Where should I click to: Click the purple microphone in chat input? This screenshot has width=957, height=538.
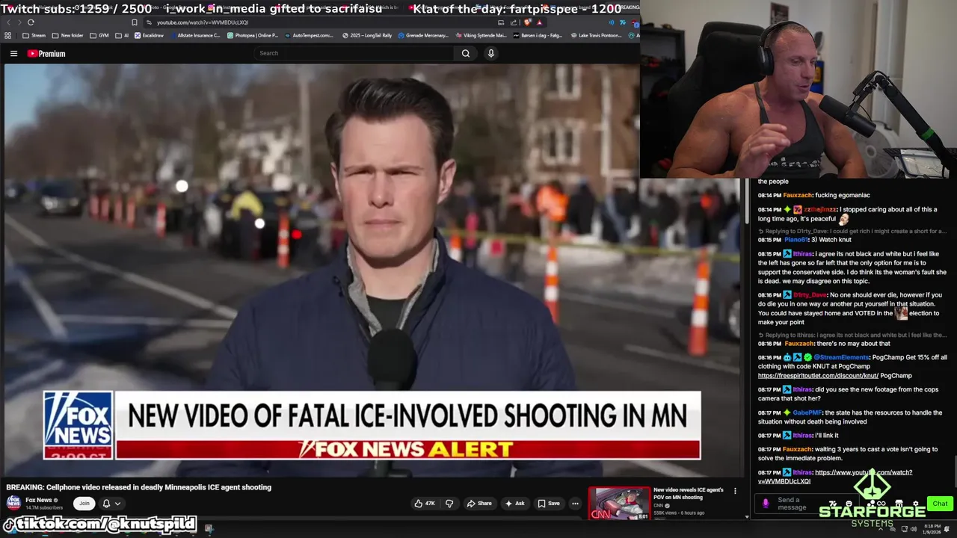[x=766, y=504]
